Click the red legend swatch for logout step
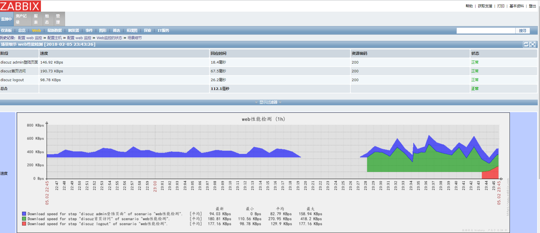The height and width of the screenshot is (233, 540). click(24, 224)
